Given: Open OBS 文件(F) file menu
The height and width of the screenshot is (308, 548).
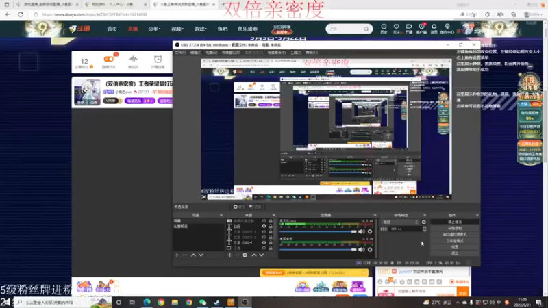Looking at the screenshot, I should coord(180,53).
